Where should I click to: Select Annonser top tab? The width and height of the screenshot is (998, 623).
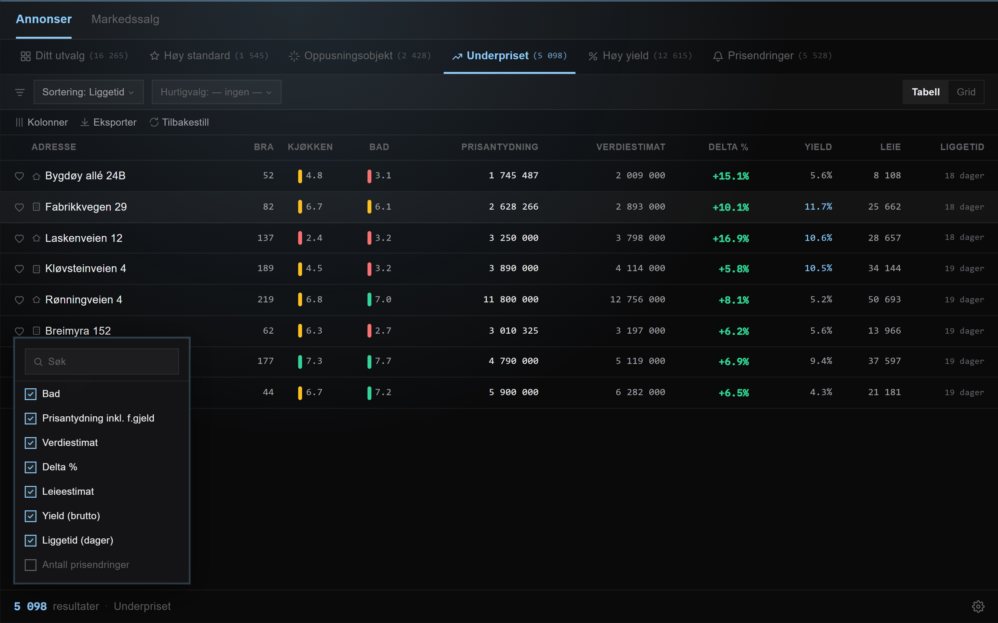(x=44, y=19)
